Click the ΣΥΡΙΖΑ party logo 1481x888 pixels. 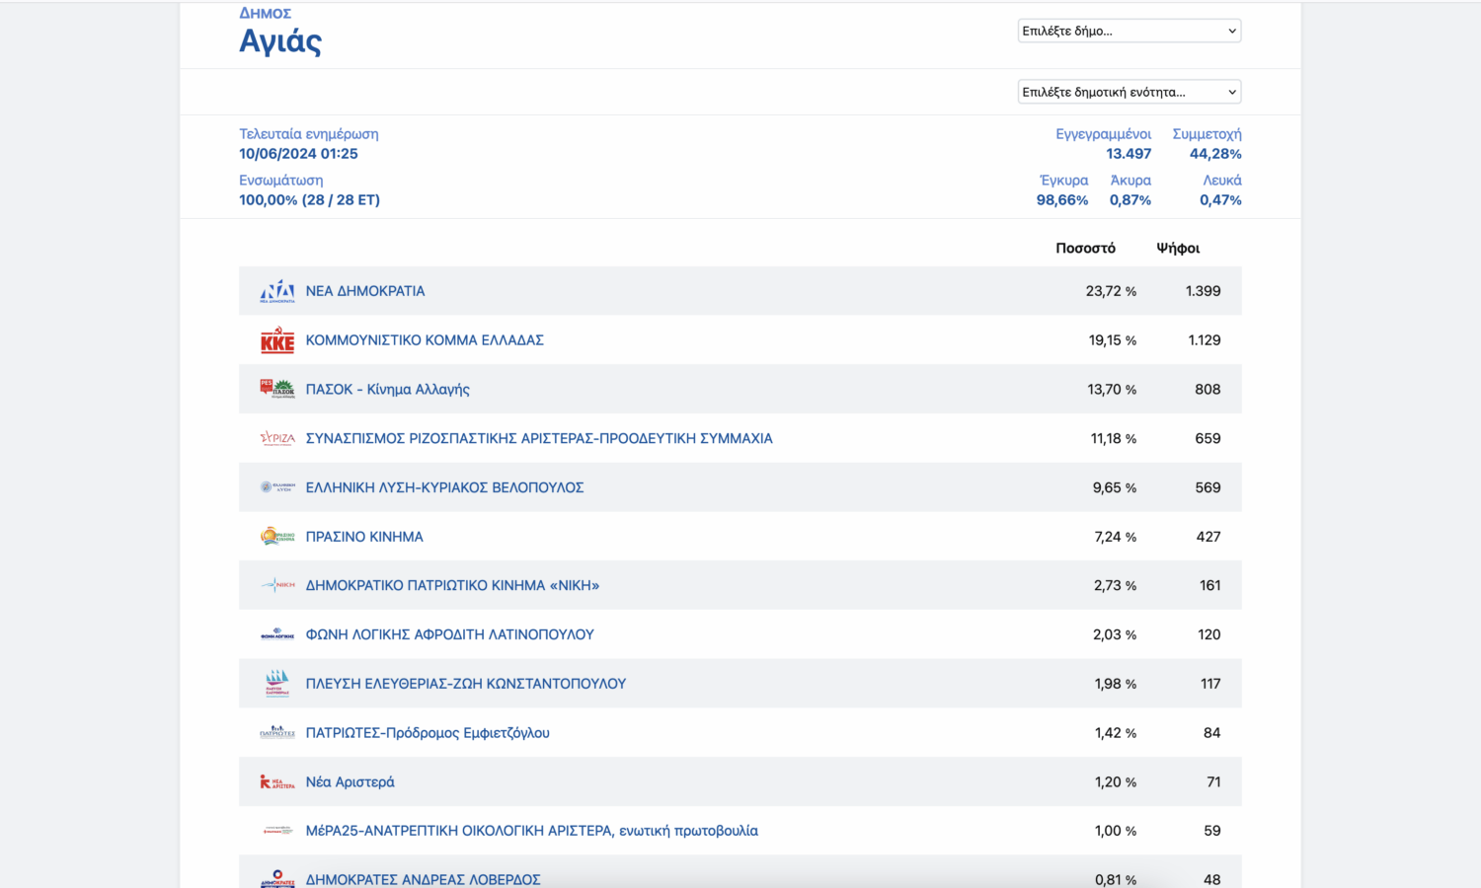point(277,438)
